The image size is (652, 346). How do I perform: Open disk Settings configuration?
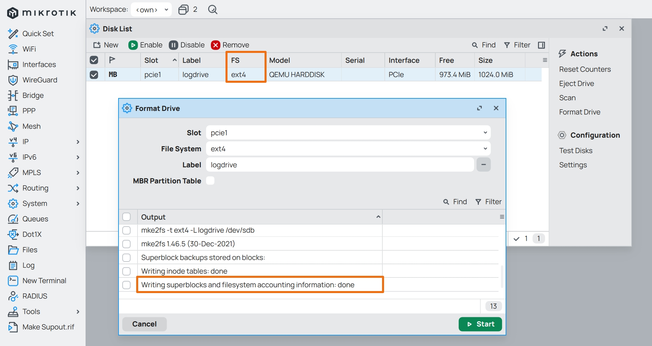(x=573, y=165)
